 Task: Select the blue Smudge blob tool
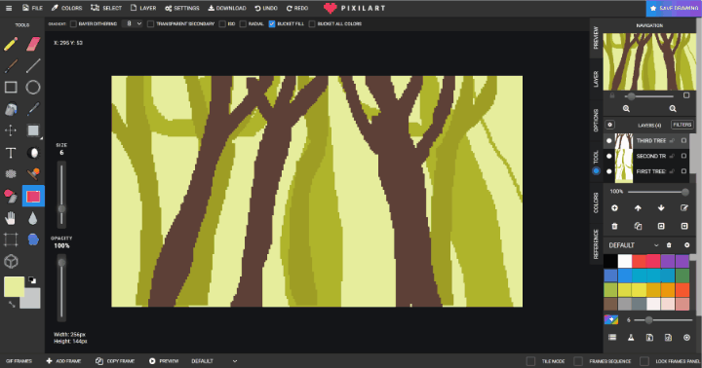point(33,239)
